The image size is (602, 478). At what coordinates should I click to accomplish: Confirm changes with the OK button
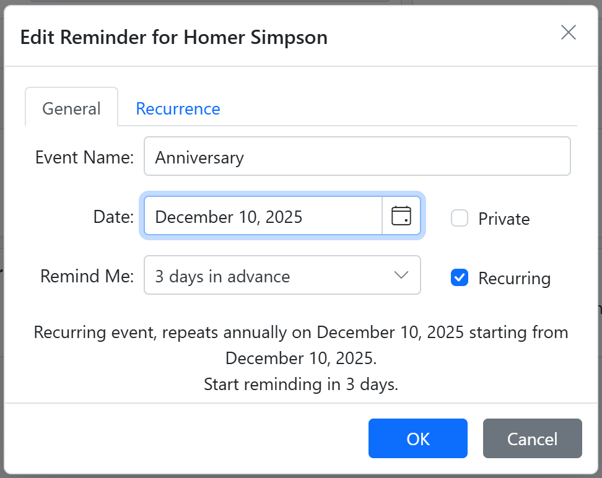click(417, 438)
